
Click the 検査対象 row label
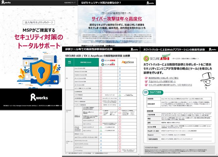pyautogui.click(x=151, y=99)
